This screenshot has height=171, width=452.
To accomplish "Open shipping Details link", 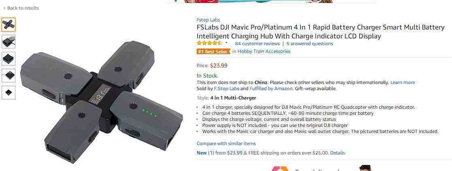I will click(x=337, y=153).
